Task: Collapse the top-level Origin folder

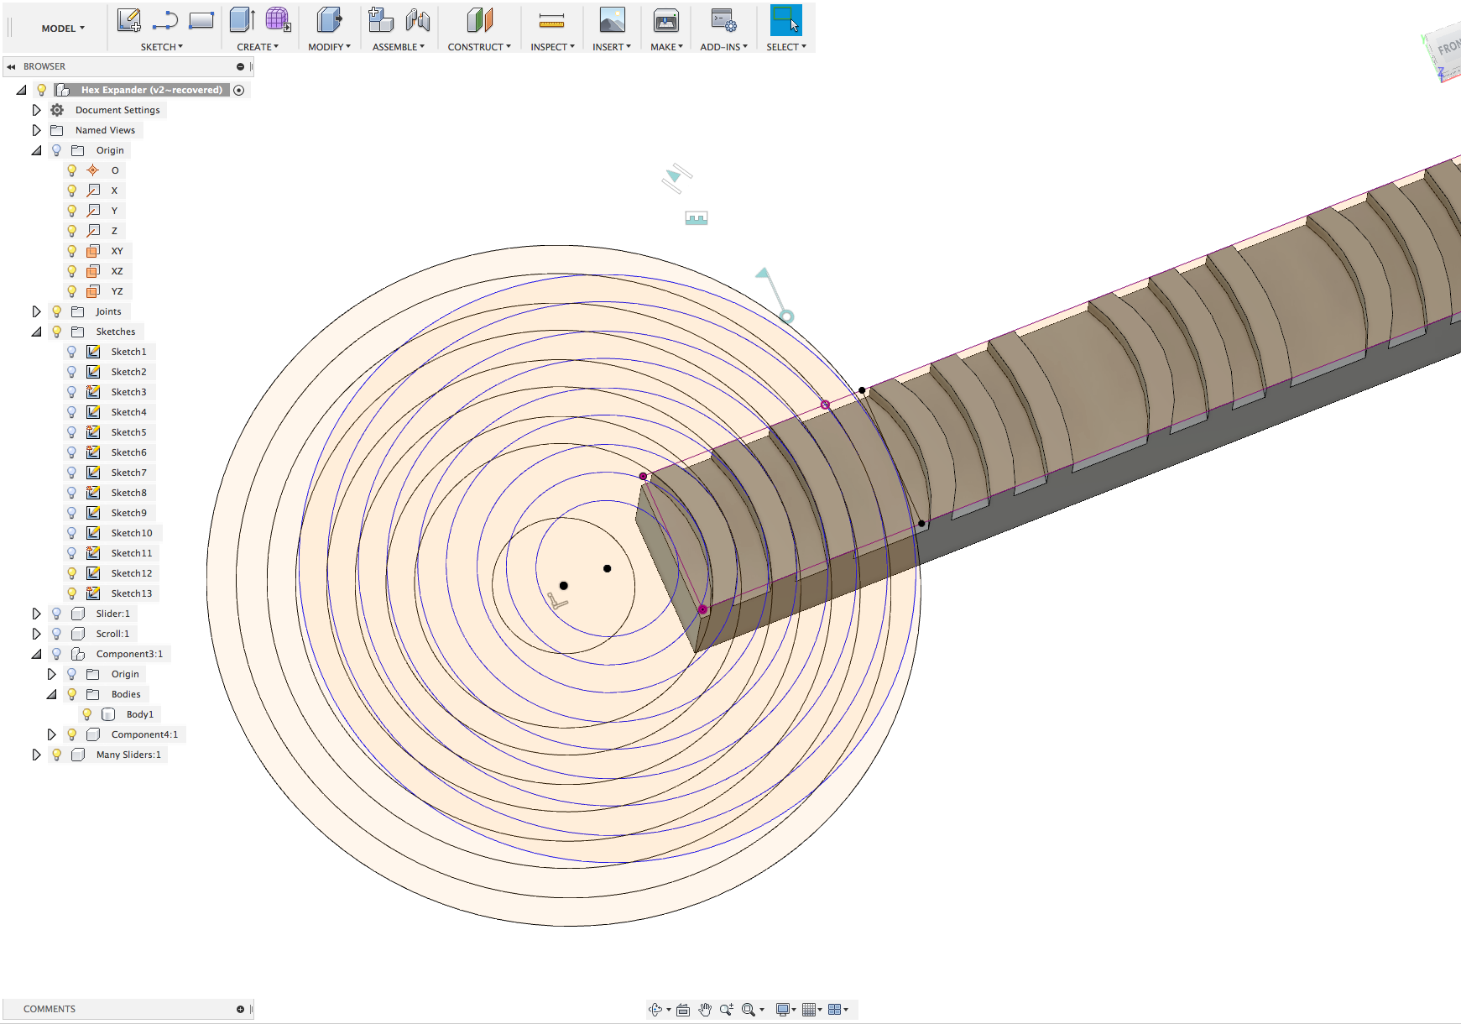Action: coord(36,150)
